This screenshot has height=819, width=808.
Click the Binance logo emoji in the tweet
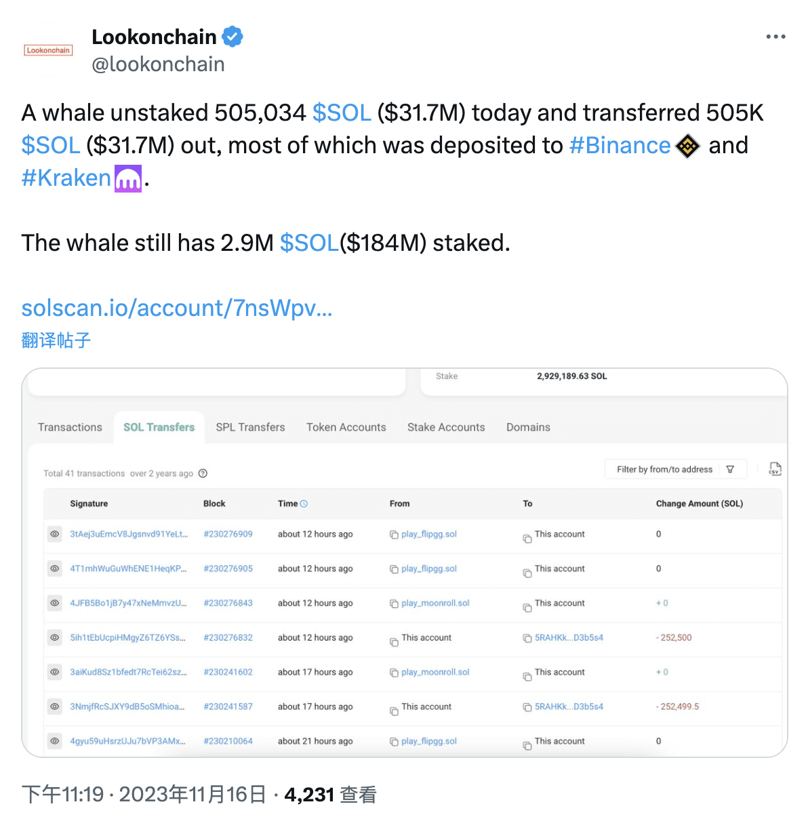[x=687, y=146]
